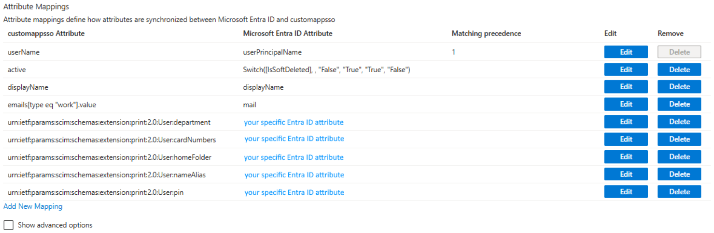714x233 pixels.
Task: Click the Remove column header
Action: [670, 33]
